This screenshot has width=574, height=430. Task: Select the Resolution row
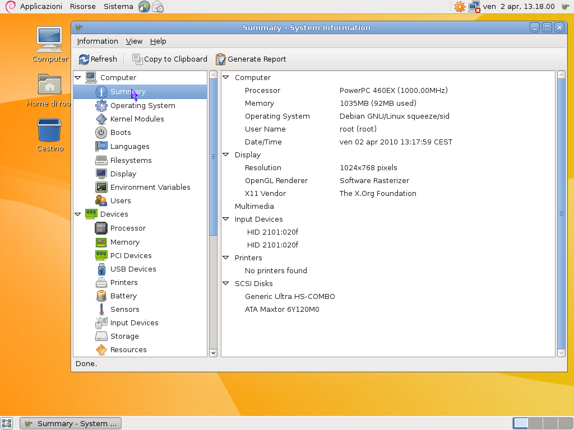click(x=388, y=168)
